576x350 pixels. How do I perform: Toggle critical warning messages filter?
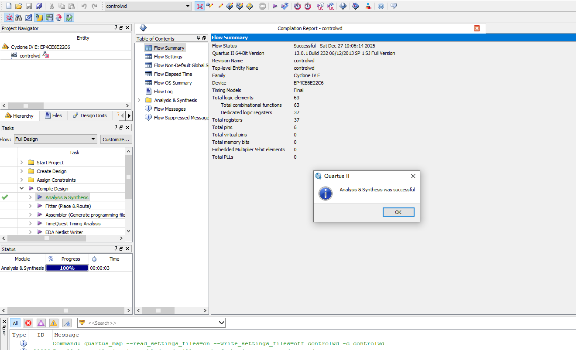(x=41, y=323)
